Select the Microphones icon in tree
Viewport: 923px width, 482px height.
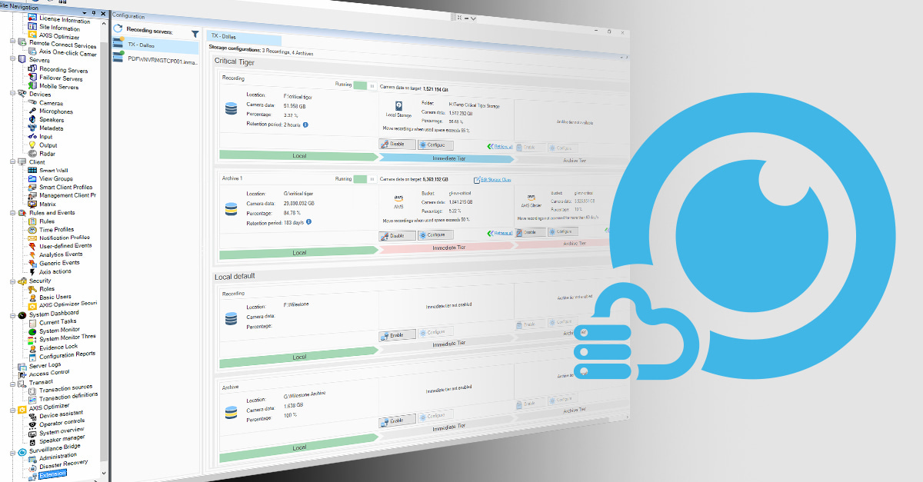point(32,111)
